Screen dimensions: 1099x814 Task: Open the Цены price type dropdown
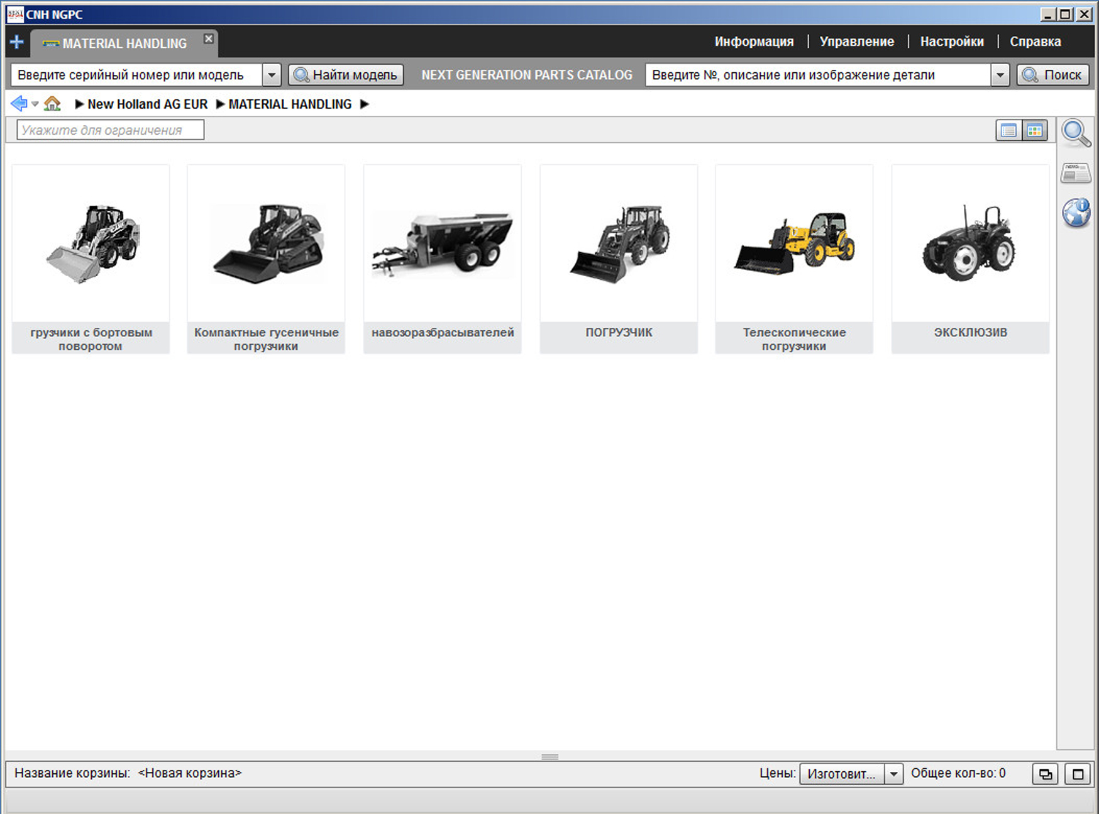(x=893, y=774)
